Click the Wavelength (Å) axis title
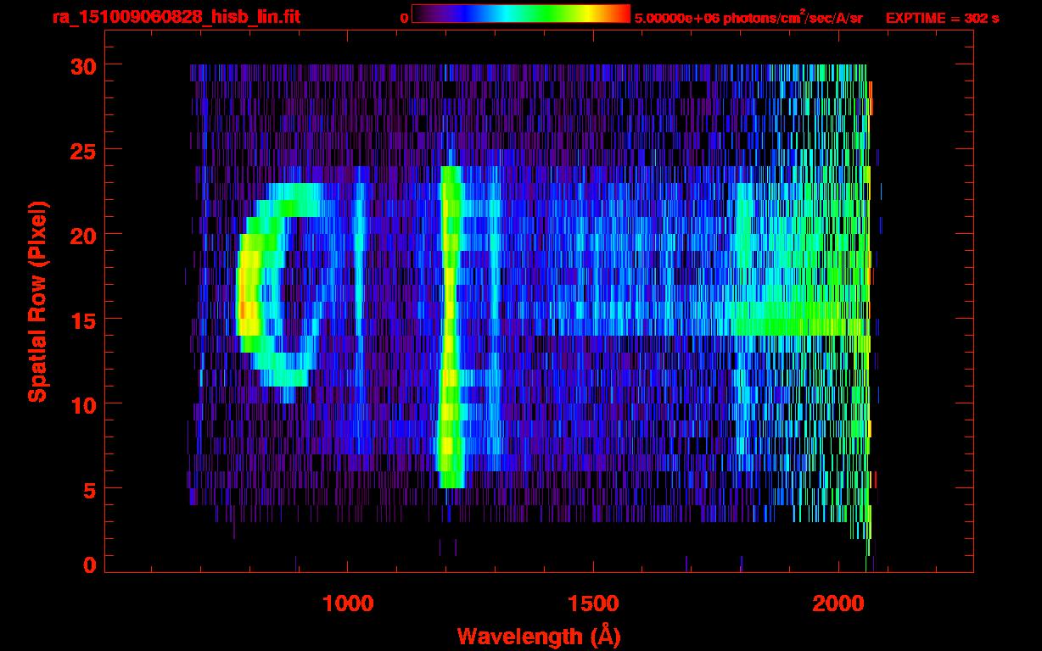 click(x=540, y=636)
